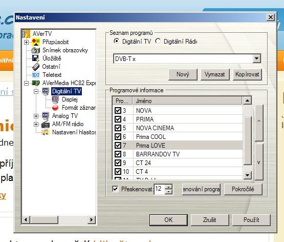This screenshot has height=242, width=284.
Task: Uncheck channel 9 CT 24 checkbox
Action: [x=118, y=163]
